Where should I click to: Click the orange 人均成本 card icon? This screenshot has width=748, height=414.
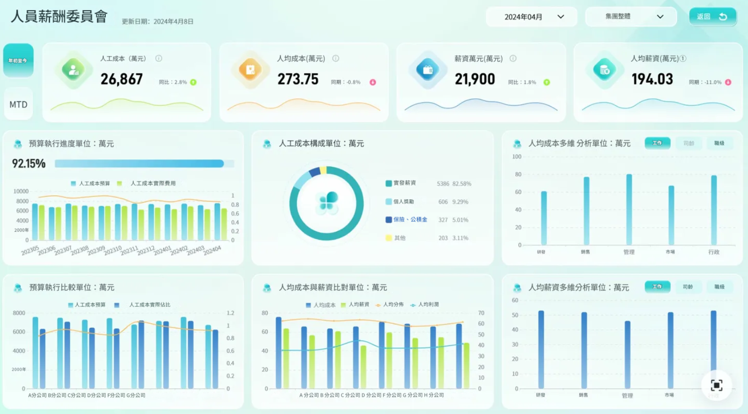coord(250,70)
